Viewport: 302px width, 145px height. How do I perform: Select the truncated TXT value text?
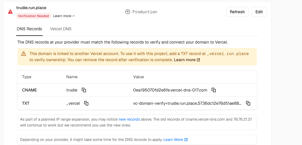(187, 103)
